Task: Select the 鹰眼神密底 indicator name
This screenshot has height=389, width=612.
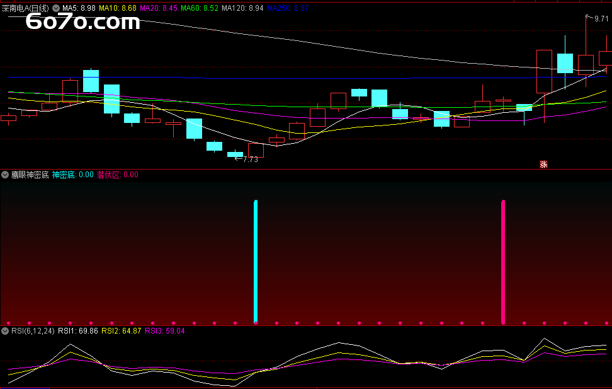Action: point(30,175)
